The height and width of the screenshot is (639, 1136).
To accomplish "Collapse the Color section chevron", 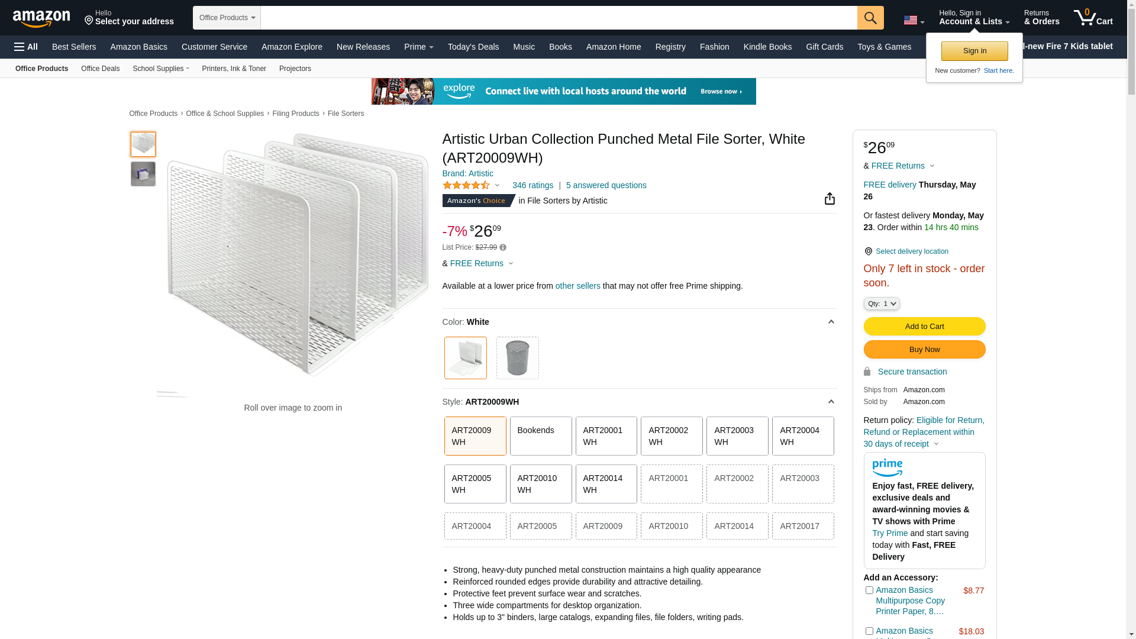I will click(831, 322).
